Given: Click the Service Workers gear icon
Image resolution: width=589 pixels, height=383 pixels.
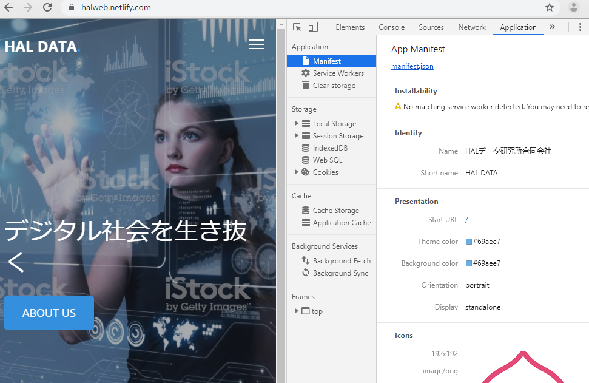Looking at the screenshot, I should click(306, 73).
